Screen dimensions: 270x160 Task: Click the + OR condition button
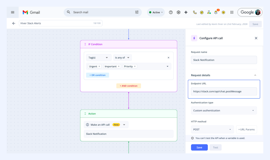tap(97, 75)
